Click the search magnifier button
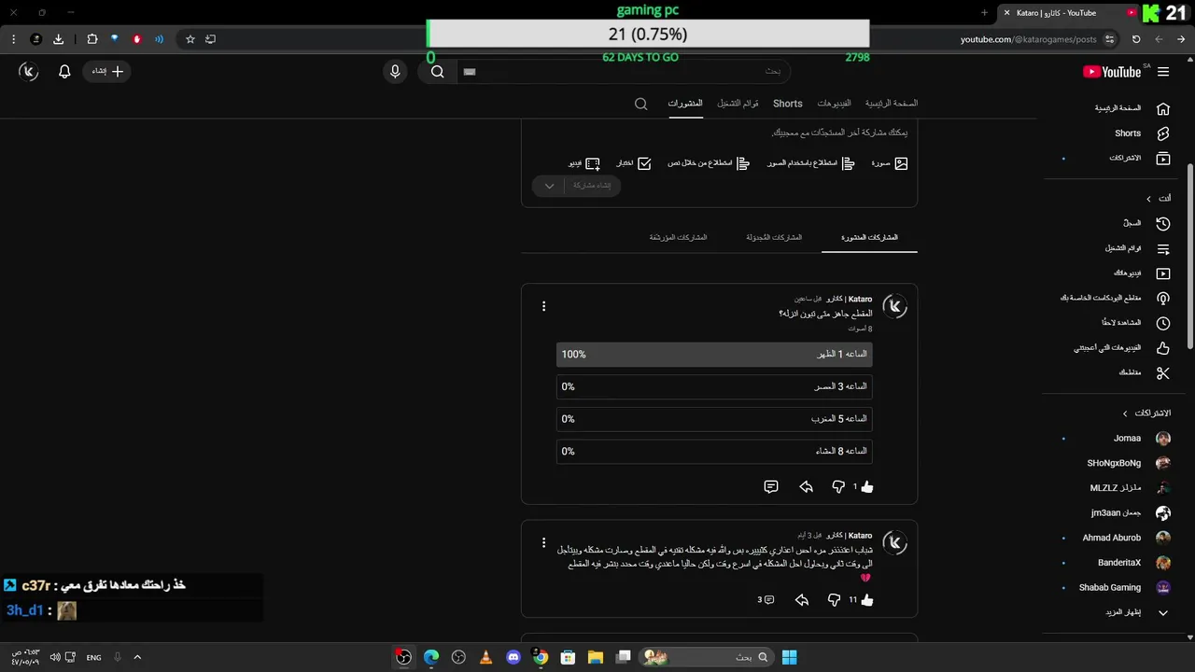Viewport: 1195px width, 672px height. click(437, 72)
